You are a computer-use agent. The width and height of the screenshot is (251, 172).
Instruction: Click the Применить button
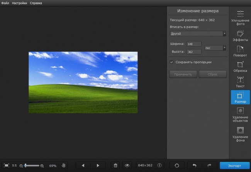(x=183, y=74)
